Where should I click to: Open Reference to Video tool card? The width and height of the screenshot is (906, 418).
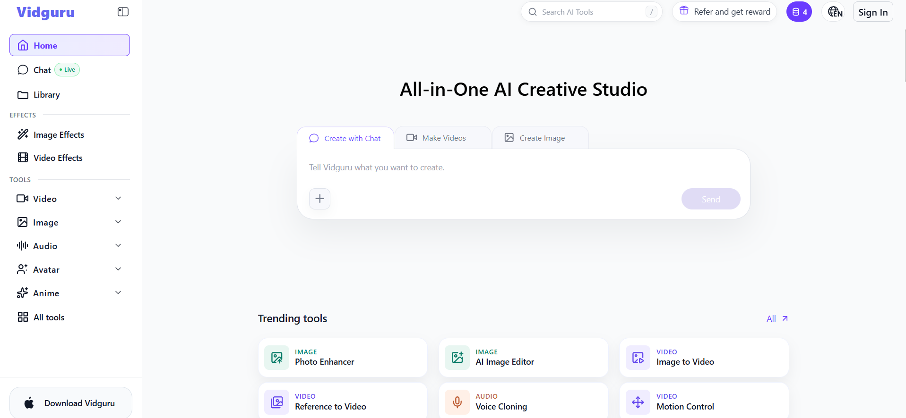[343, 401]
